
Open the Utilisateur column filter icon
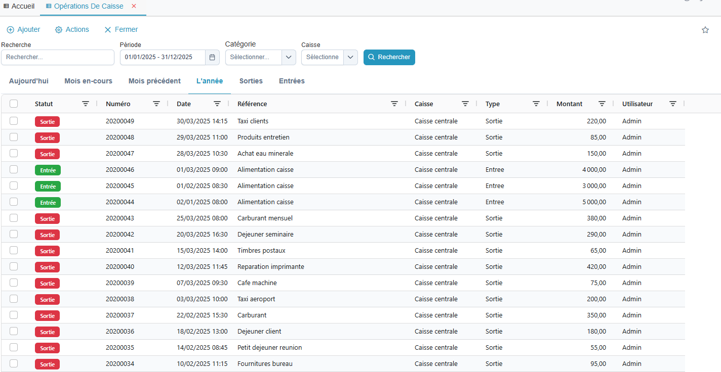point(673,104)
